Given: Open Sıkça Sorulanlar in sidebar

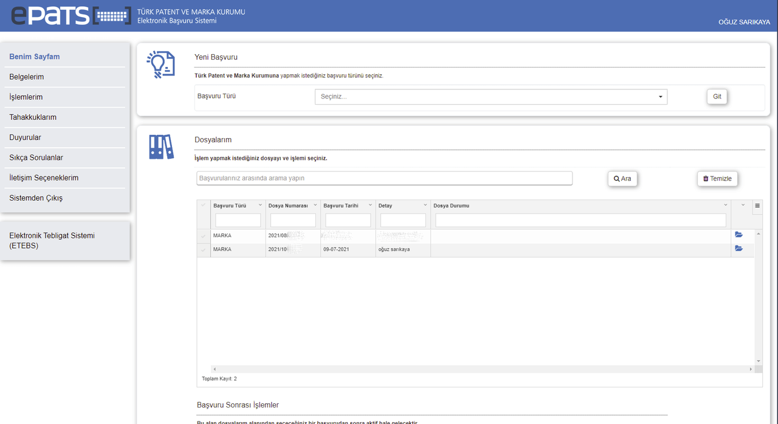Looking at the screenshot, I should pos(36,158).
